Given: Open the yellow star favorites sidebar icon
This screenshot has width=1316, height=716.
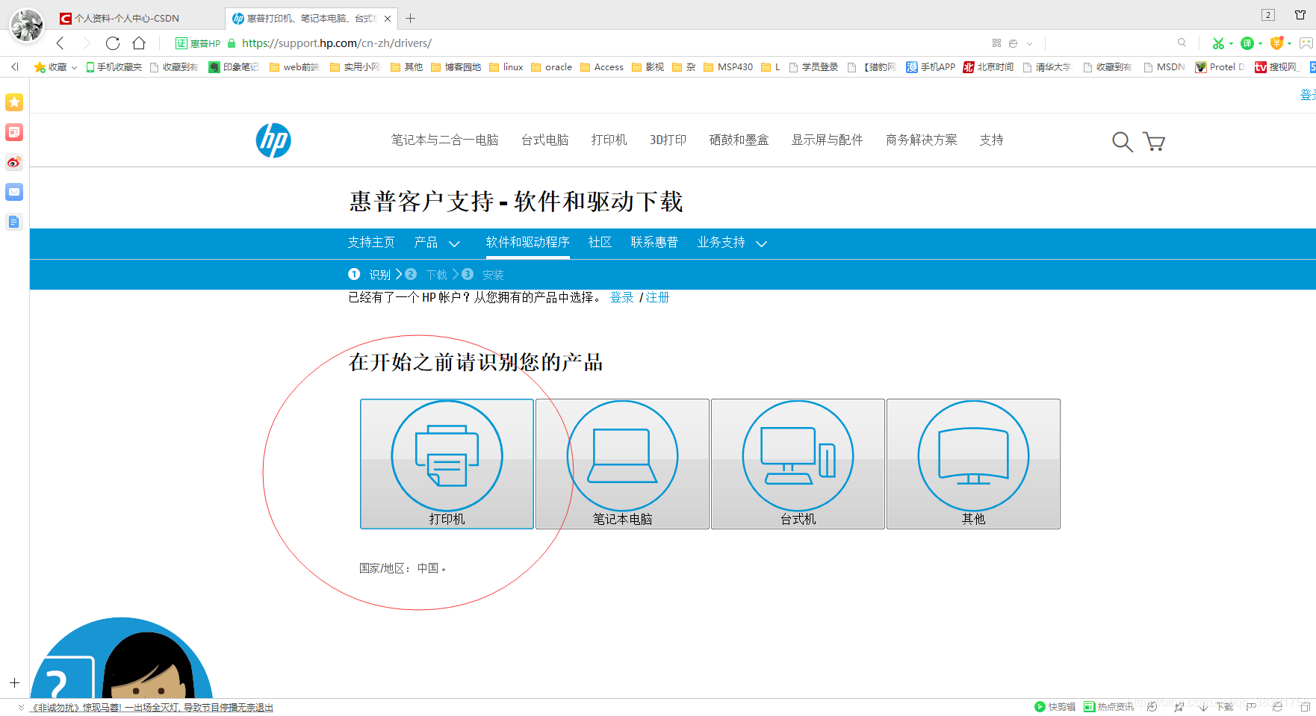Looking at the screenshot, I should click(14, 102).
